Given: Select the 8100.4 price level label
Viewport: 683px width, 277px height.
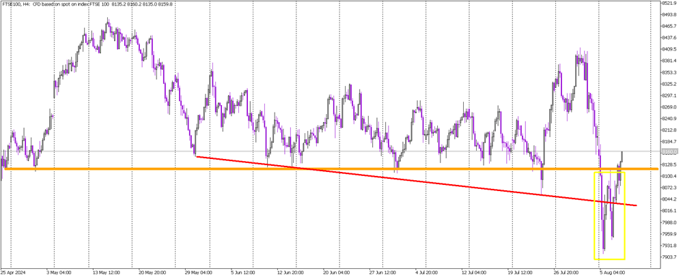Looking at the screenshot, I should coord(669,176).
